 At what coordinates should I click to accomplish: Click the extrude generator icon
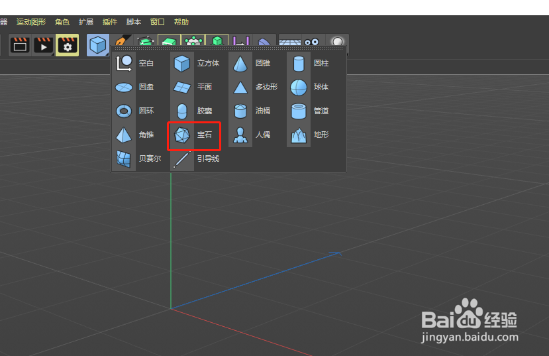(x=169, y=40)
